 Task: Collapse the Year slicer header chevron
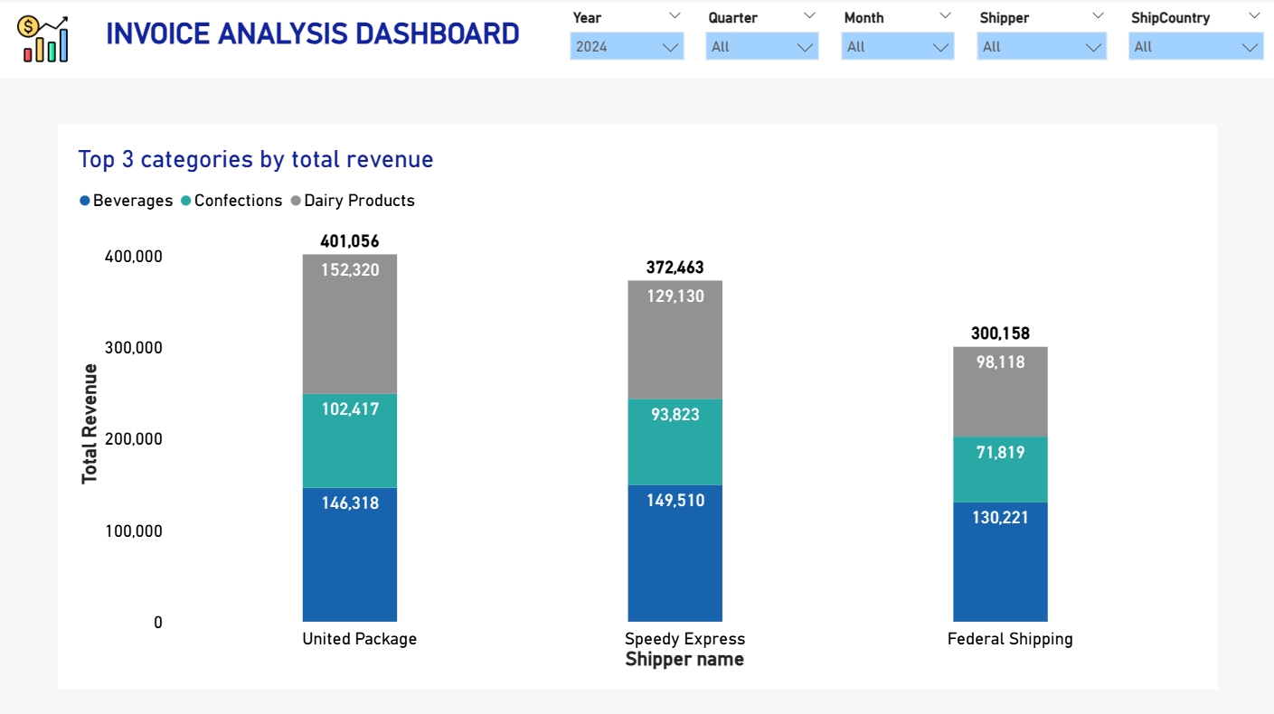pyautogui.click(x=675, y=16)
